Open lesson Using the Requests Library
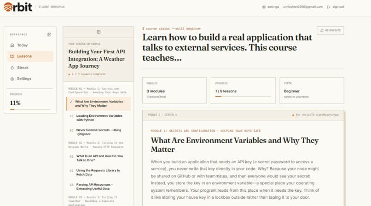The width and height of the screenshot is (371, 206). [99, 172]
